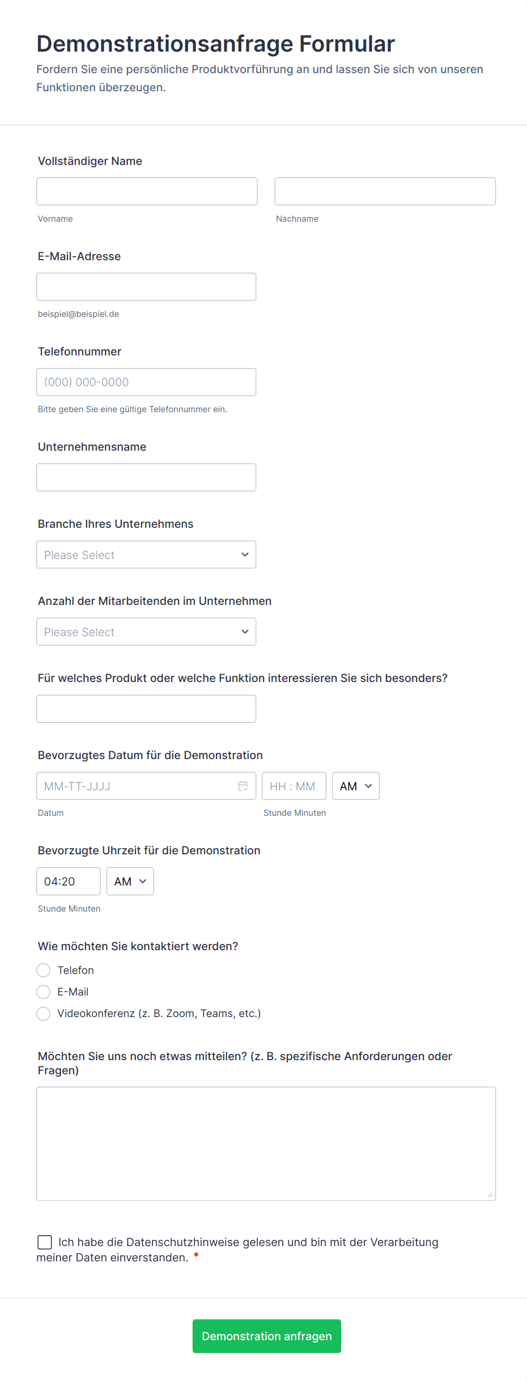Choose Videokonferenz as contact method

click(44, 1014)
